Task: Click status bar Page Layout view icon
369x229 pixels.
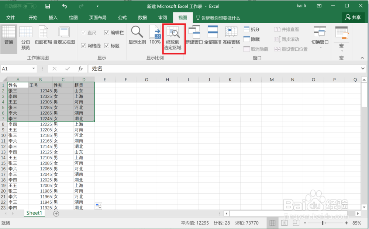Action: coord(284,223)
